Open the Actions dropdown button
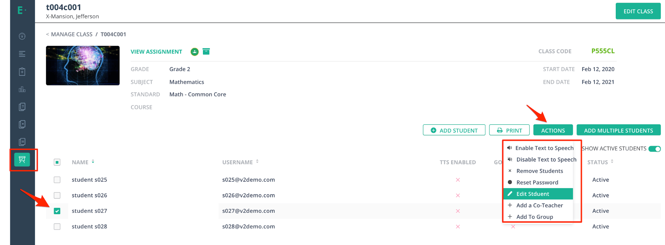 [553, 130]
